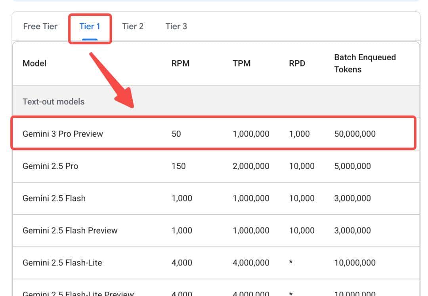Select the Gemini 3 Pro Preview model name

point(63,134)
